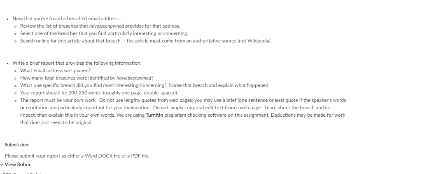Image resolution: width=441 pixels, height=174 pixels.
Task: Click italic haveibeenpwned in 'Review the list' line
Action: click(x=107, y=26)
